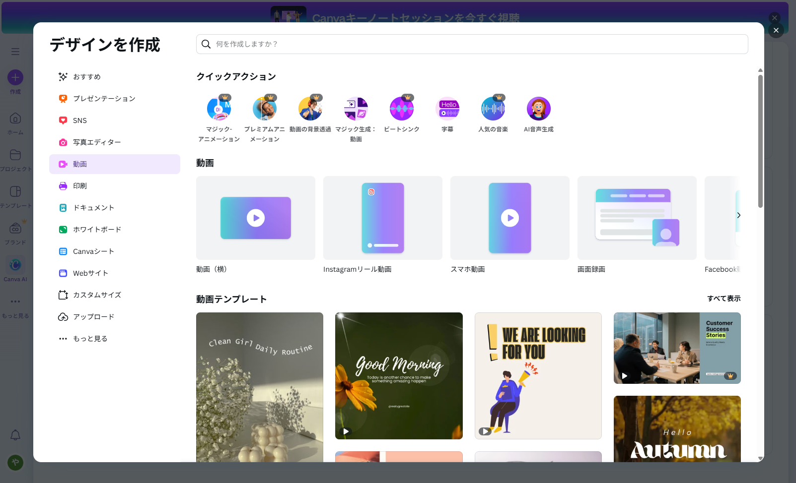Image resolution: width=796 pixels, height=483 pixels.
Task: Select the ホワイトボード category
Action: 97,230
